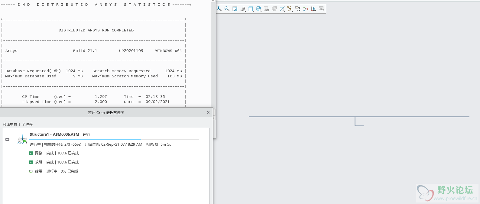
Task: Click the Elapsed Time value 2.000
Action: [x=101, y=102]
